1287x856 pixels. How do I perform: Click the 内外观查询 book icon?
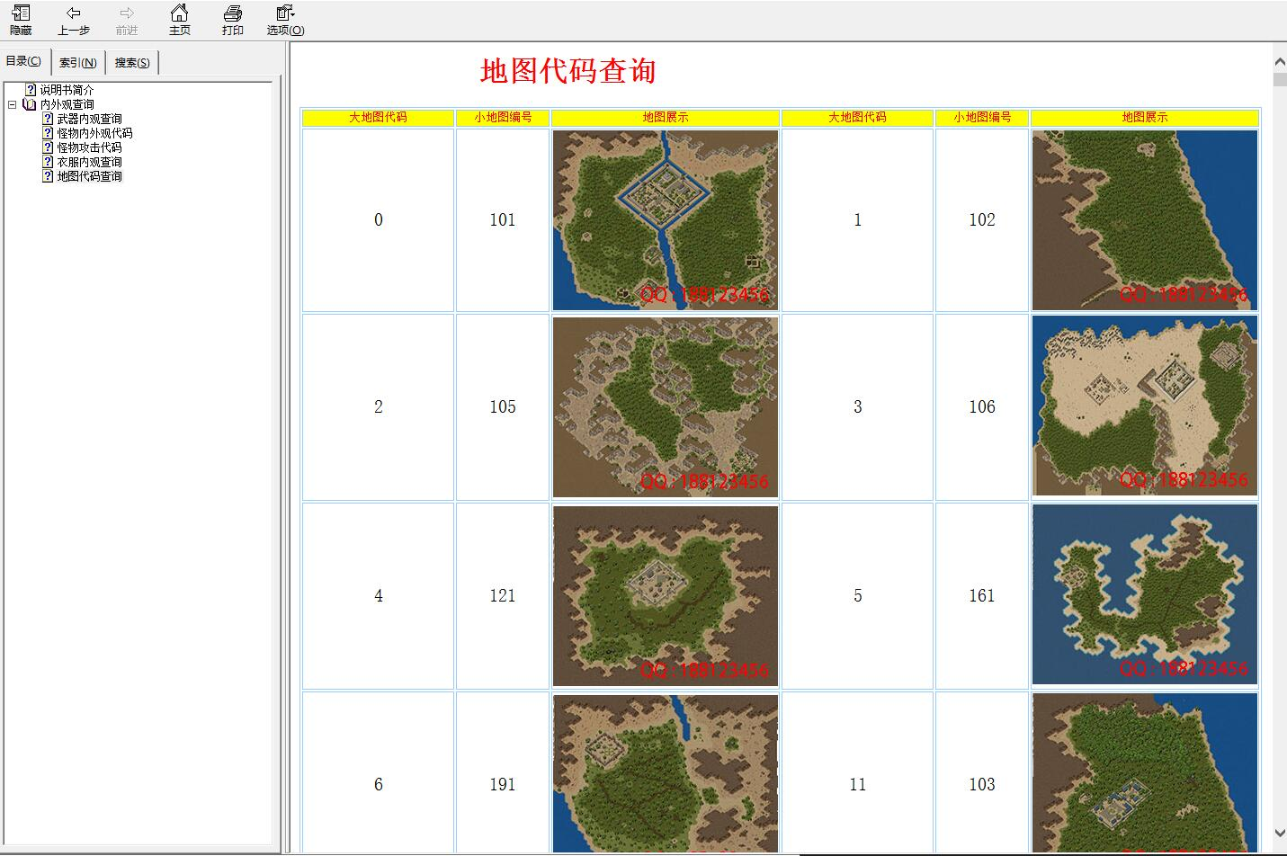(x=30, y=104)
